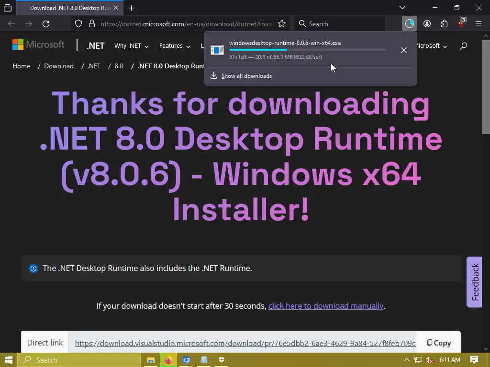Go back to previous page

[11, 24]
